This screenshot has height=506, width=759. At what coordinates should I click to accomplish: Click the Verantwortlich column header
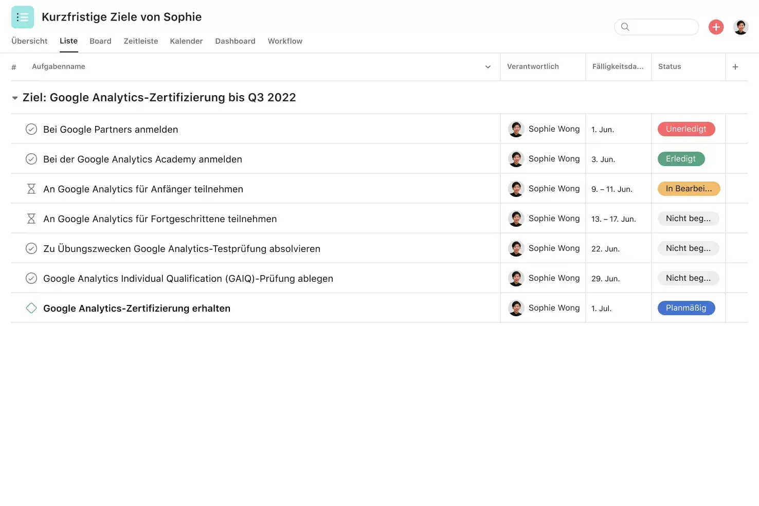click(x=533, y=67)
